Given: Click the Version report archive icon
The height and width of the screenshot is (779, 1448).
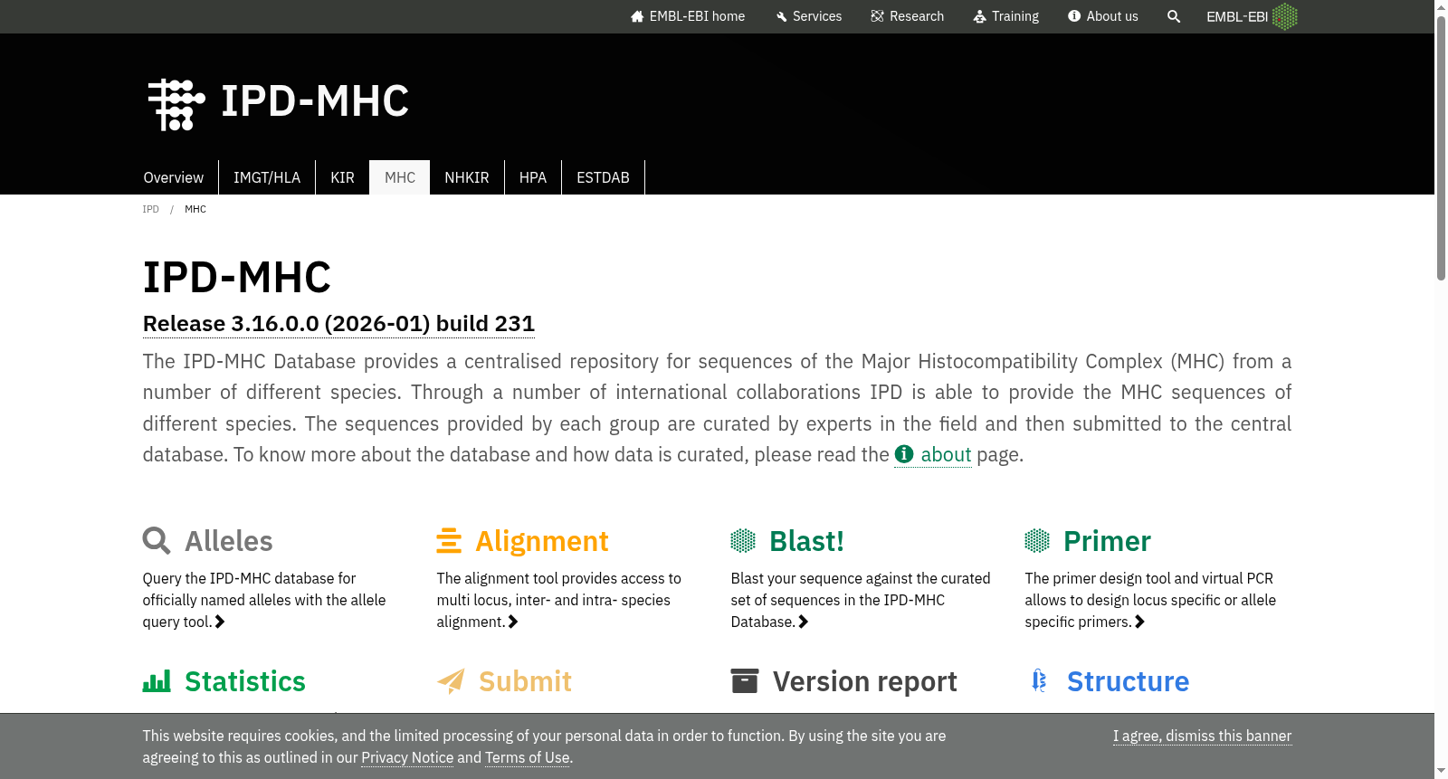Looking at the screenshot, I should (744, 680).
